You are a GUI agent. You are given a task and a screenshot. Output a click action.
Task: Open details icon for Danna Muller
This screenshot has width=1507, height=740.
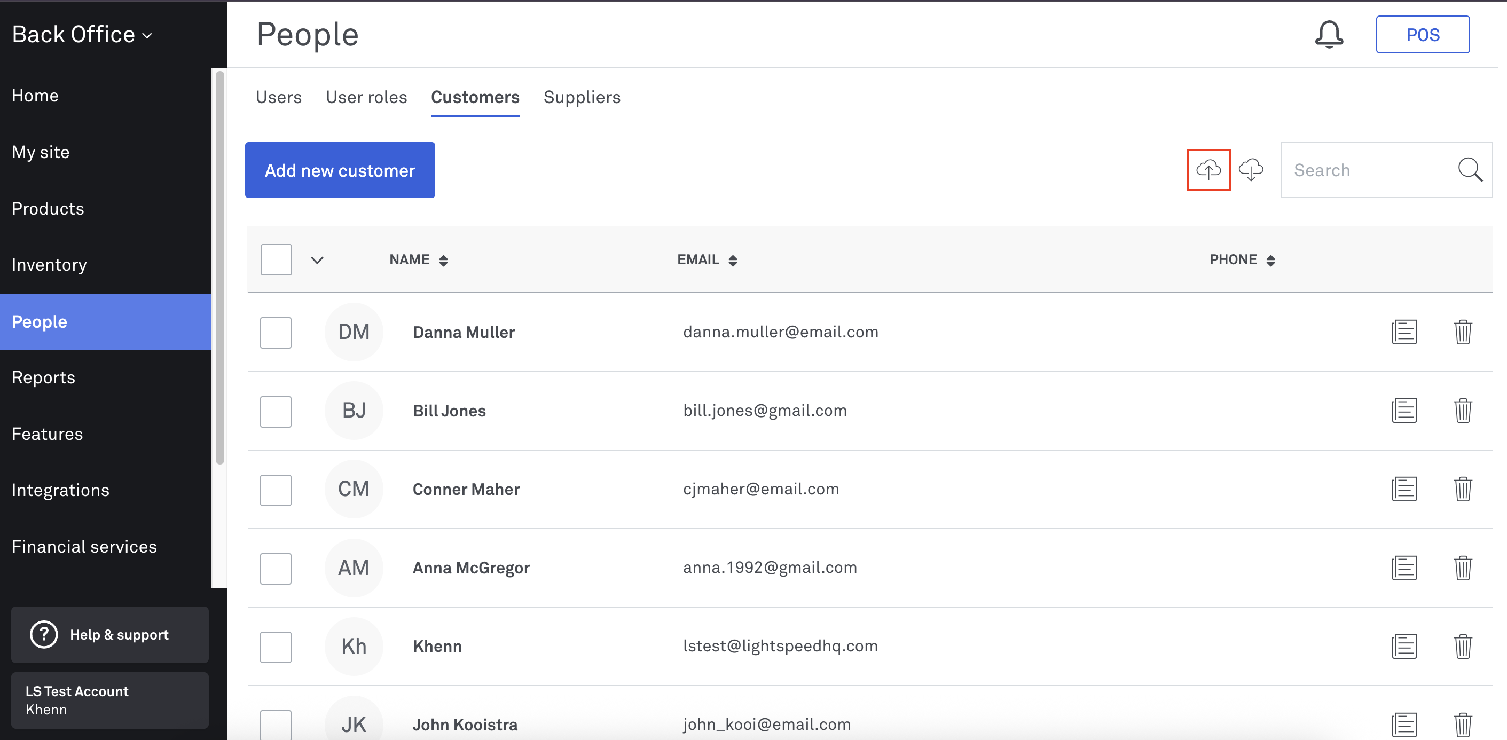(1403, 332)
